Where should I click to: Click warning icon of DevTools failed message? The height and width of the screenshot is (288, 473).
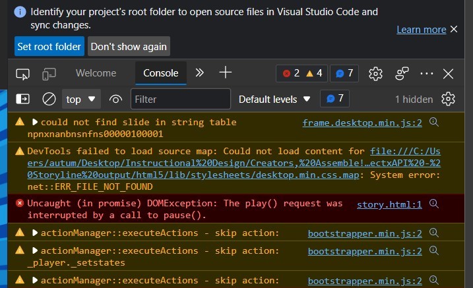tap(20, 151)
